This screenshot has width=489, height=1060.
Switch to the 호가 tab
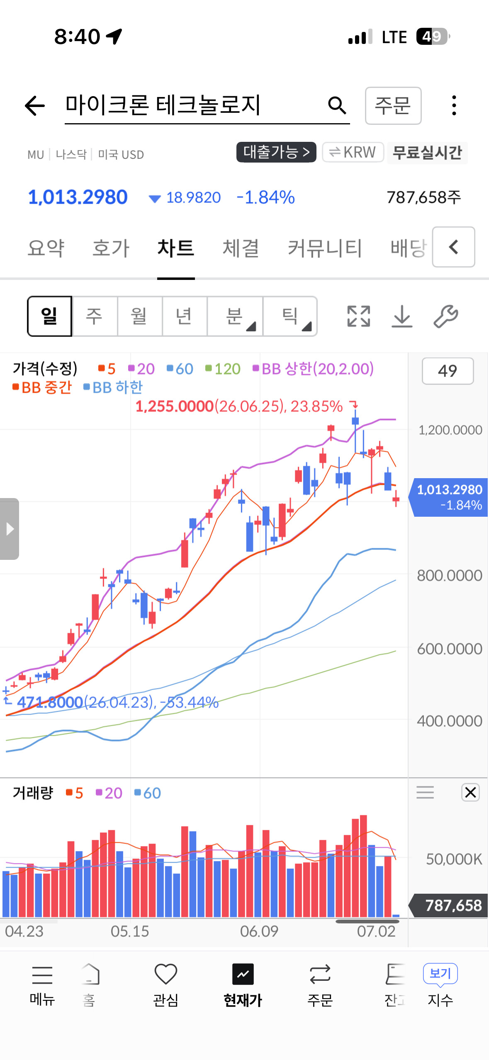coord(111,248)
